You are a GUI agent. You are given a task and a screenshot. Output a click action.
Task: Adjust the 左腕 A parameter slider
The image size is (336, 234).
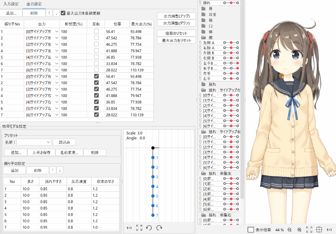pyautogui.click(x=231, y=43)
